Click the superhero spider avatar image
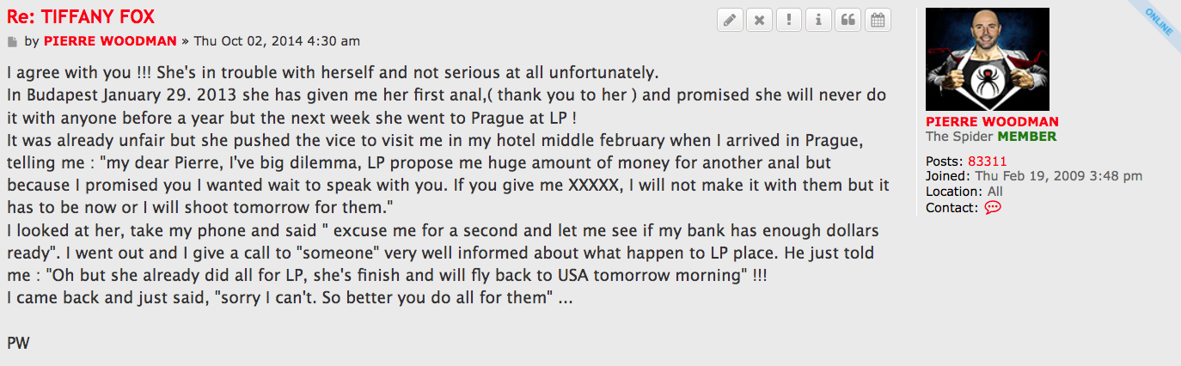Image resolution: width=1181 pixels, height=366 pixels. pyautogui.click(x=987, y=59)
